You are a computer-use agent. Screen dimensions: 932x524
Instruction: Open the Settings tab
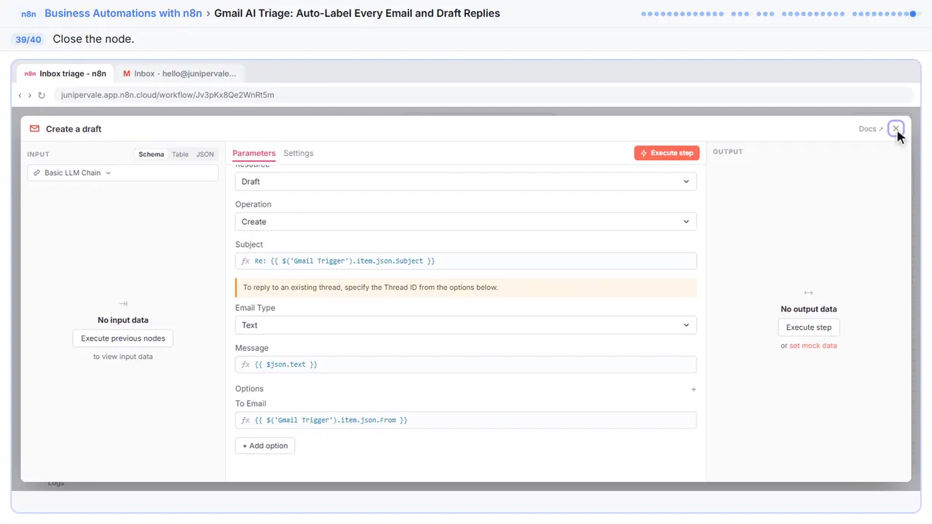click(x=298, y=154)
